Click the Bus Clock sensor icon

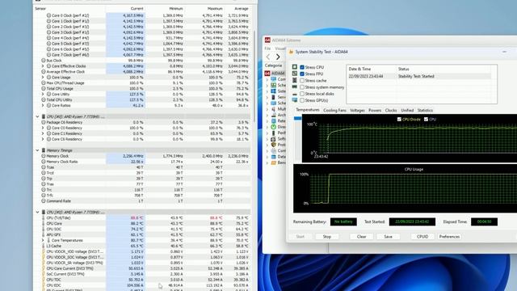click(43, 61)
